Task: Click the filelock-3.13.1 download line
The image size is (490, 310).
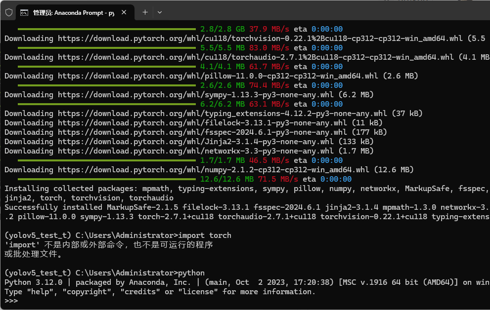Action: click(x=193, y=123)
